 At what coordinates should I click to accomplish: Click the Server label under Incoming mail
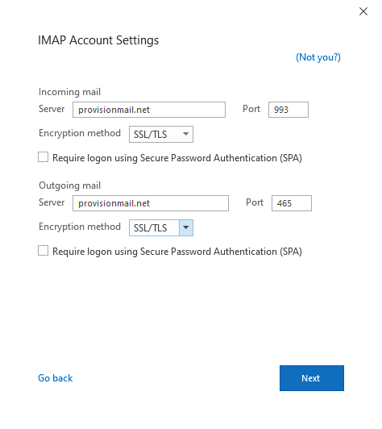[x=52, y=109]
